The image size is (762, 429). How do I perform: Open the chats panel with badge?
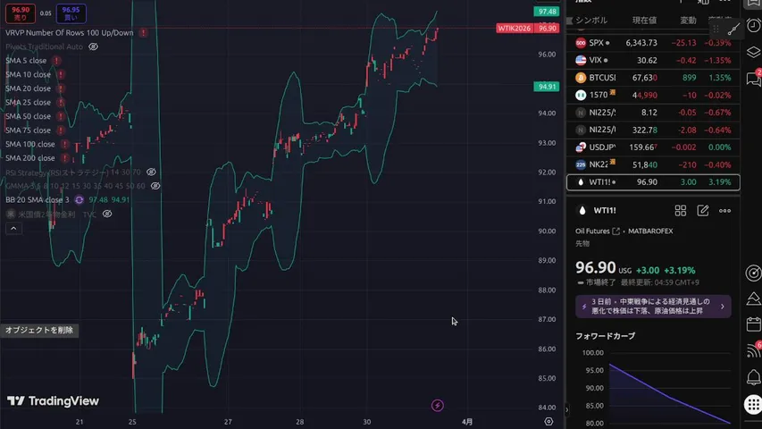[753, 79]
